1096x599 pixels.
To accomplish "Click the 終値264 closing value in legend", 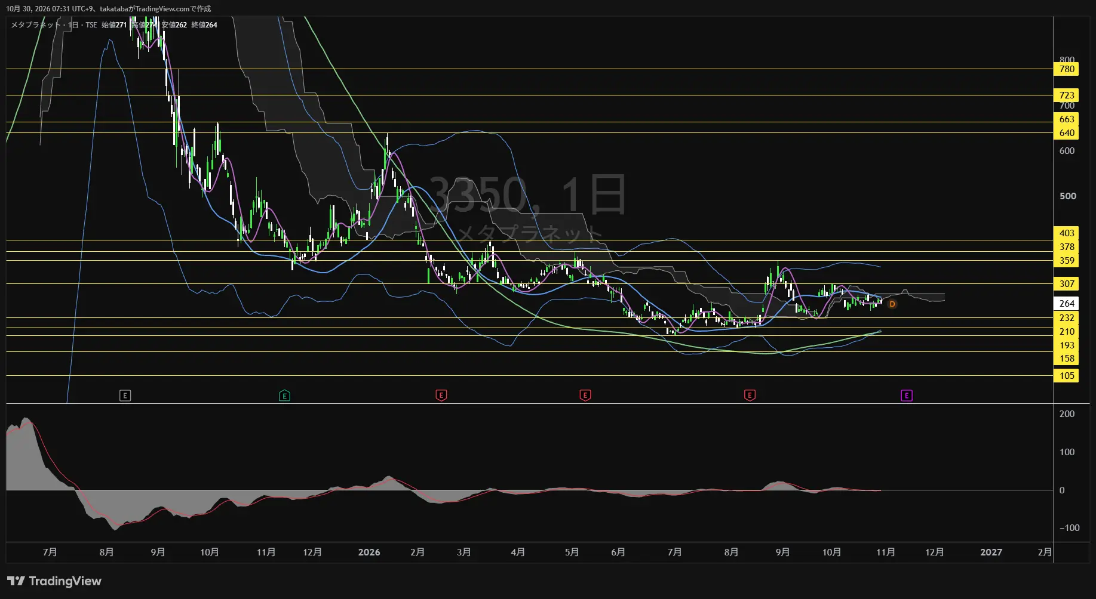I will tap(204, 25).
